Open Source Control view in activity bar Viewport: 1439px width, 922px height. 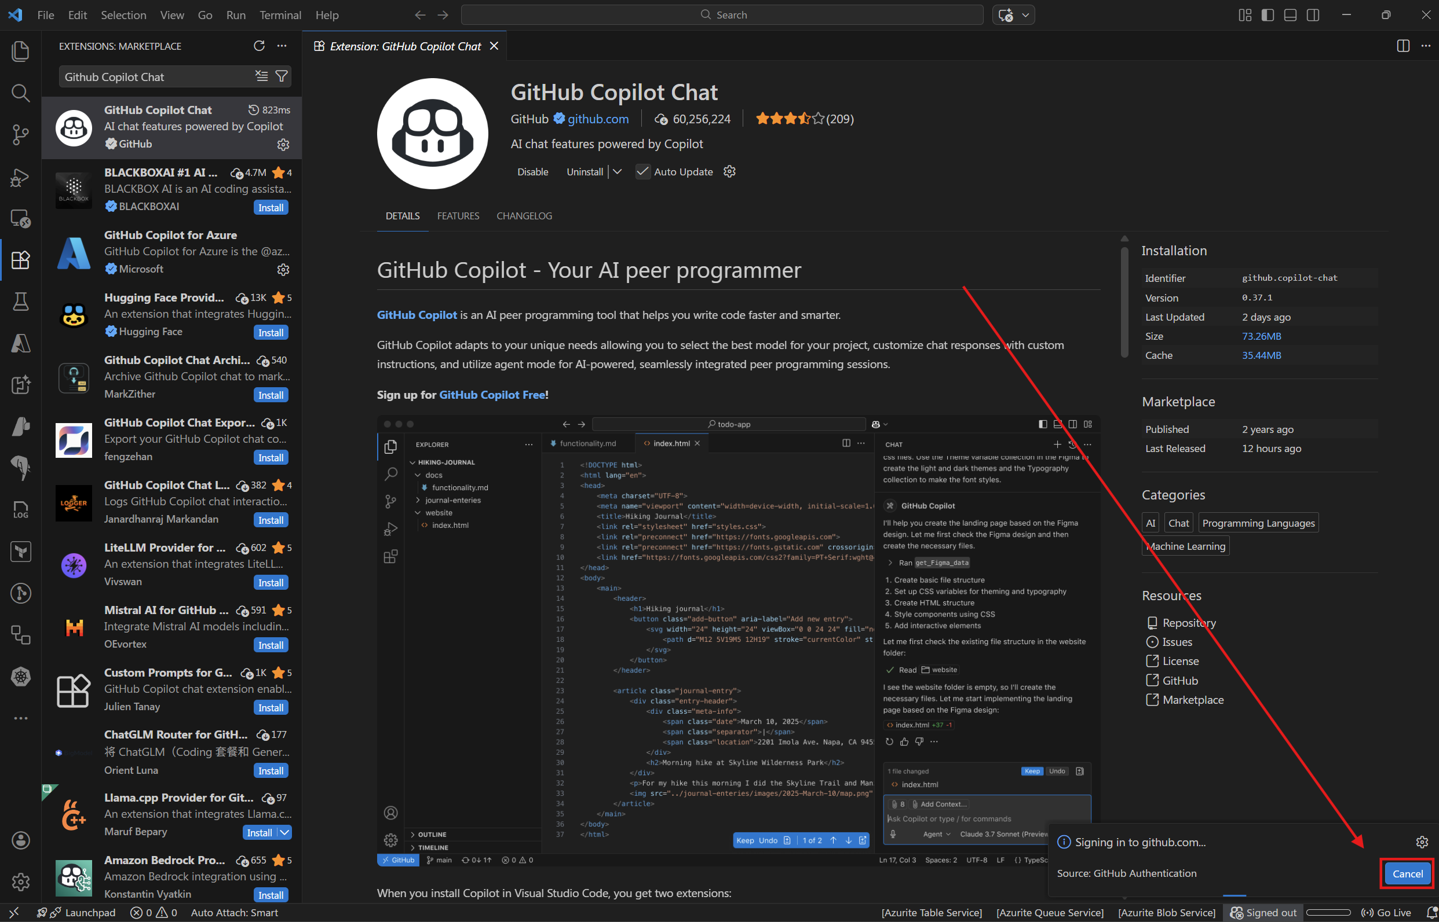[20, 135]
